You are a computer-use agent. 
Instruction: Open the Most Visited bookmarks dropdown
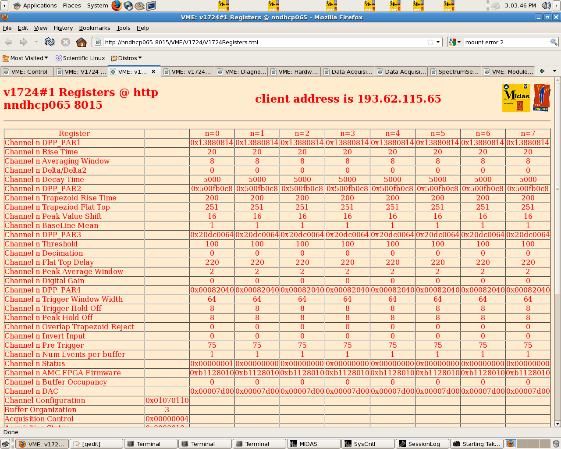tap(25, 58)
